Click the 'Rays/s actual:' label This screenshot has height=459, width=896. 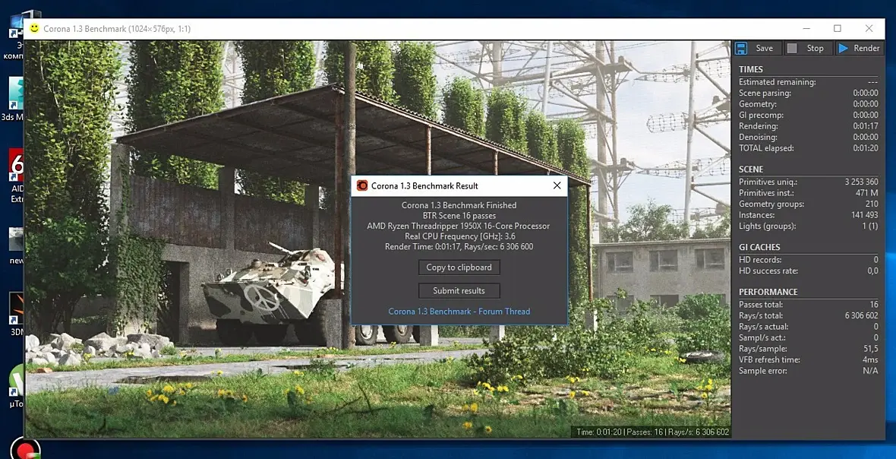click(763, 326)
